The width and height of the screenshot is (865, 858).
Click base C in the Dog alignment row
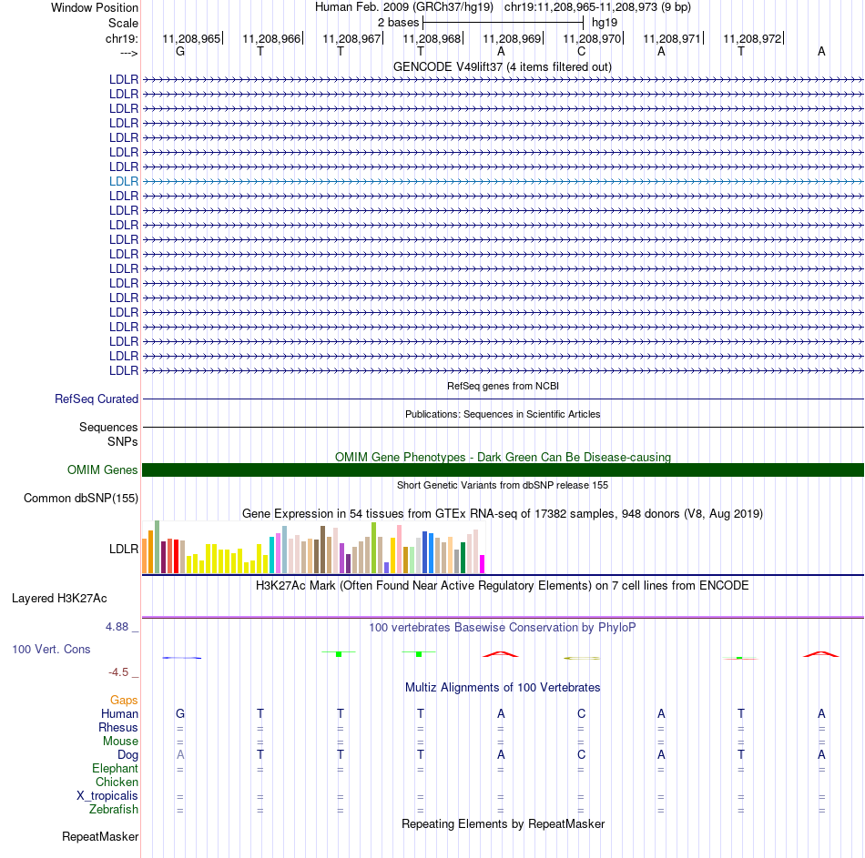tap(581, 755)
